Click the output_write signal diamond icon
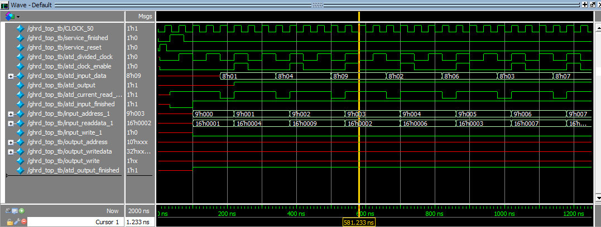Viewport: 601px width, 227px height. point(21,161)
